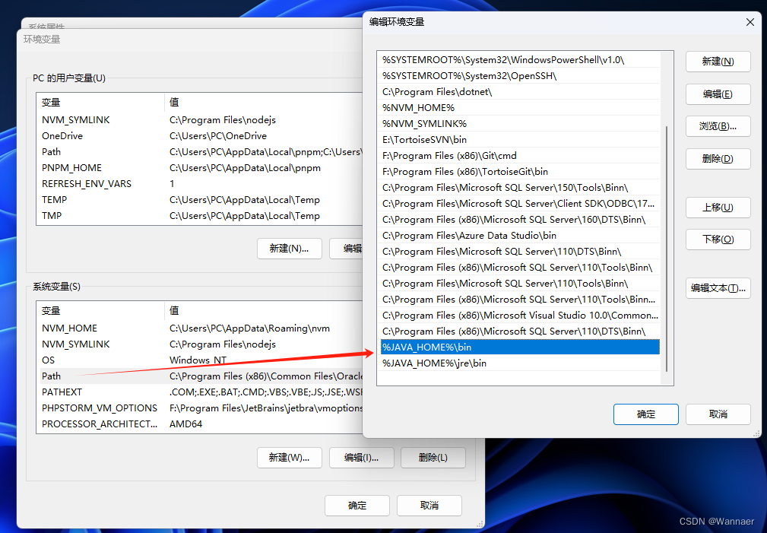Click 上移(U) to move entry up
Viewport: 767px width, 533px height.
[x=718, y=208]
